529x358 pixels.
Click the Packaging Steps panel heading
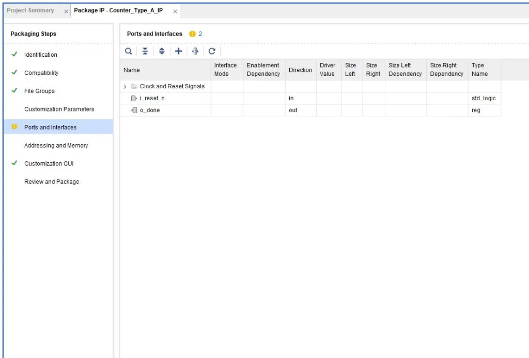pyautogui.click(x=34, y=34)
